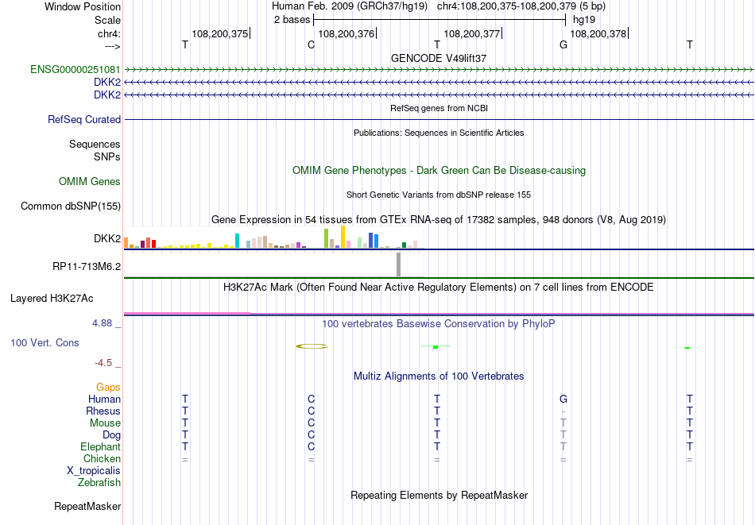Screen dimensions: 755x525
Task: Click the cyan bar in DKK2 GTEx chart
Action: tap(237, 241)
